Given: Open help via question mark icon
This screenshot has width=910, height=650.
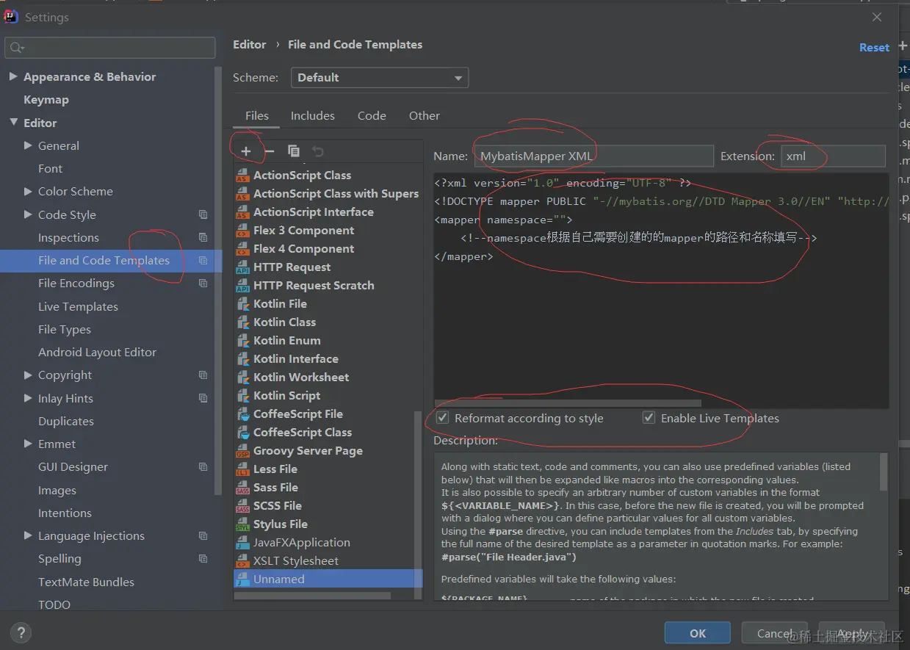Looking at the screenshot, I should click(x=21, y=632).
